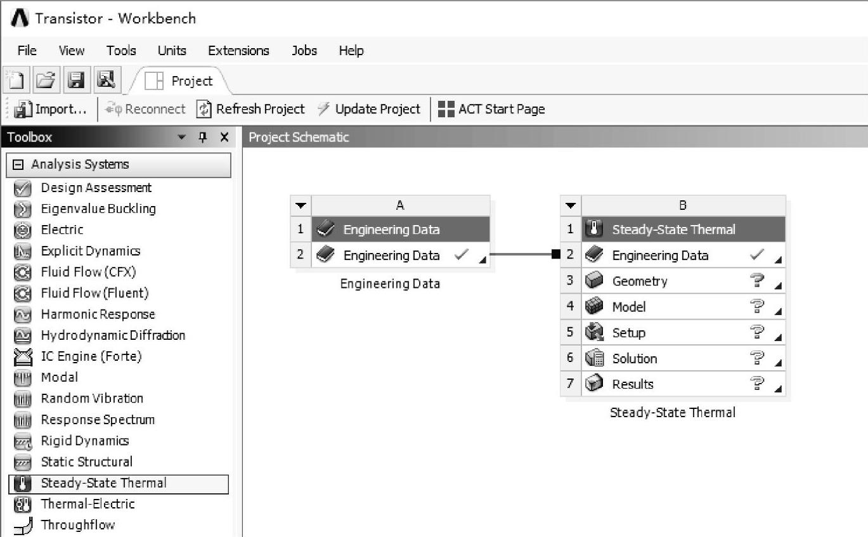Select the Response Spectrum icon
Image resolution: width=868 pixels, height=537 pixels.
23,420
